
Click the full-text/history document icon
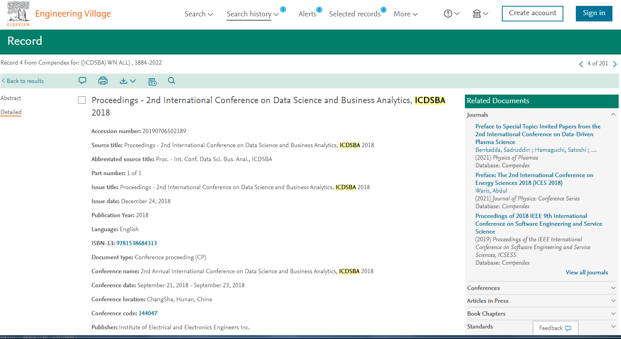click(x=152, y=81)
